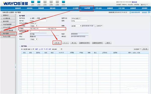Screen dimensions: 151x94
Task: Click the firmware check link at top right
Action: (134, 2)
